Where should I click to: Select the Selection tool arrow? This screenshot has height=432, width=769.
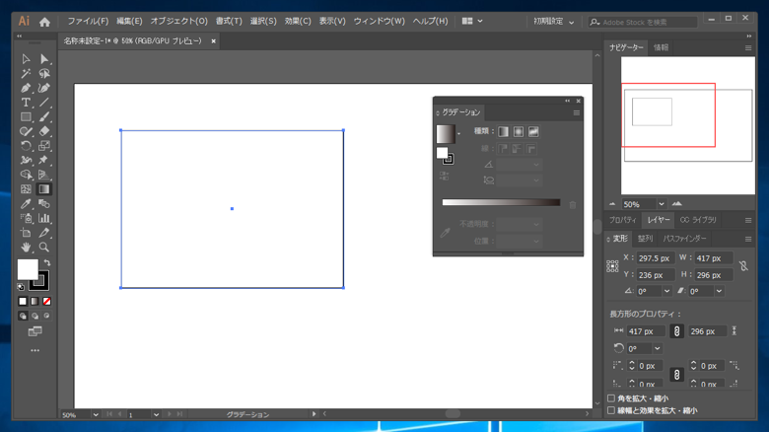tap(26, 59)
